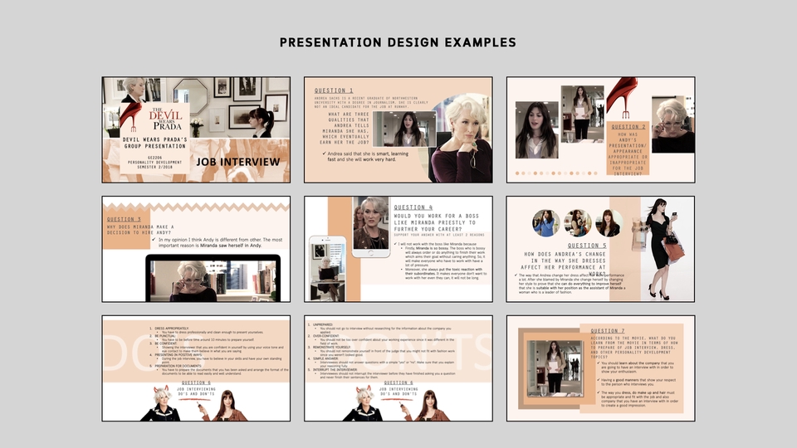
Task: Select the Question 7 slide thumbnail
Action: (x=601, y=368)
